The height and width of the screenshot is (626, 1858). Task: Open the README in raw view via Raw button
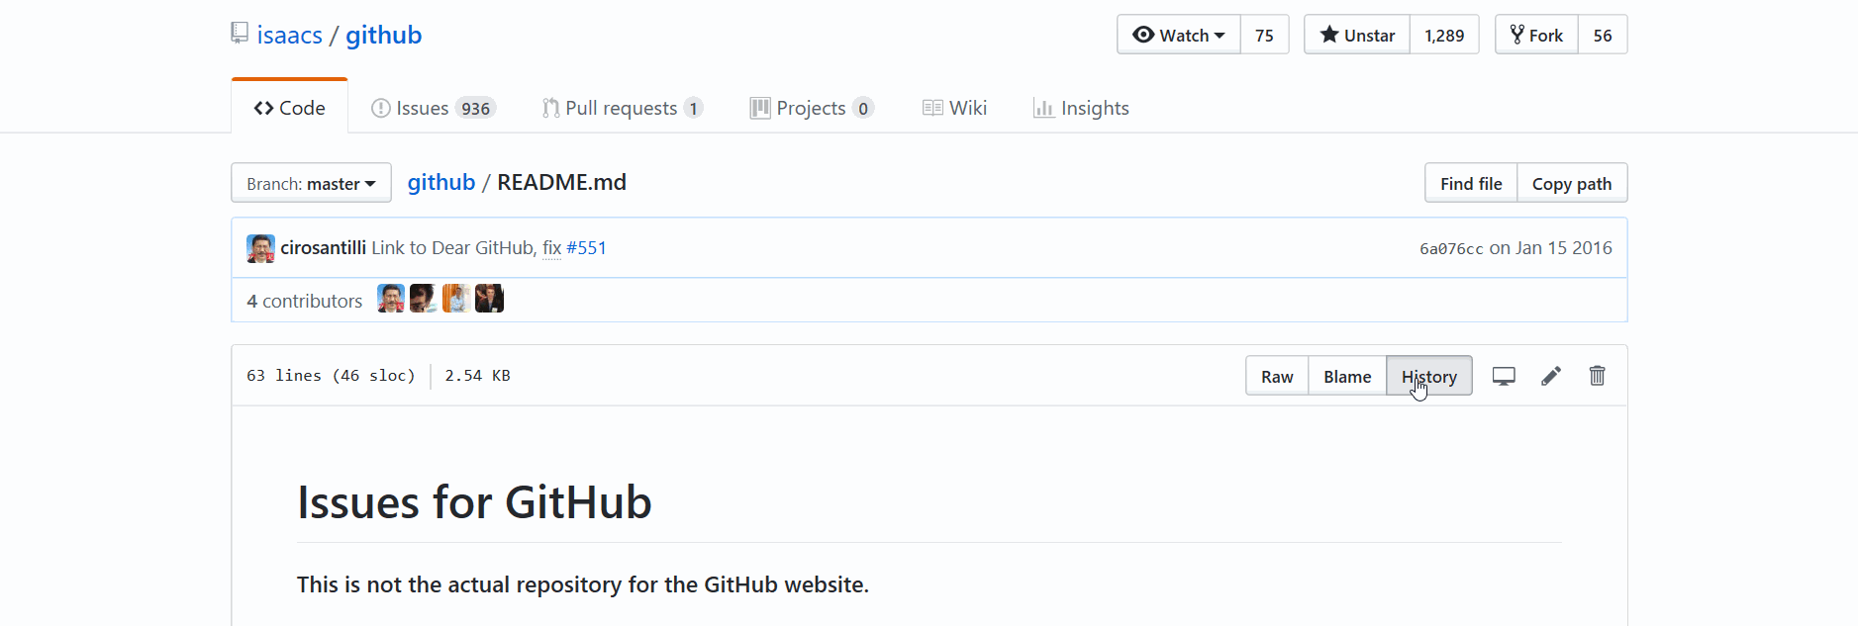[1277, 376]
